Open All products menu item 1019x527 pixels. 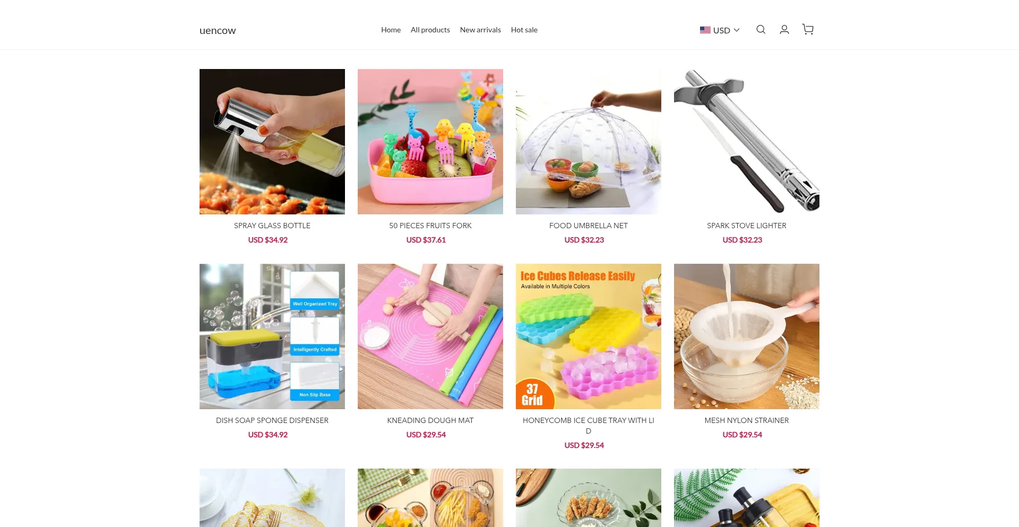(430, 30)
